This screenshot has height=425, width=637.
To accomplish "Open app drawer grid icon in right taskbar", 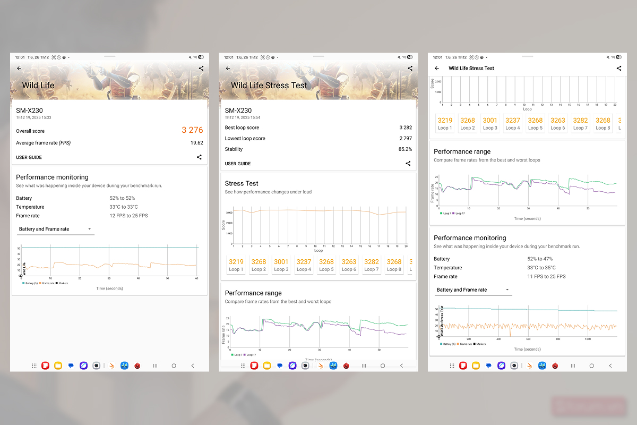I will pyautogui.click(x=452, y=365).
